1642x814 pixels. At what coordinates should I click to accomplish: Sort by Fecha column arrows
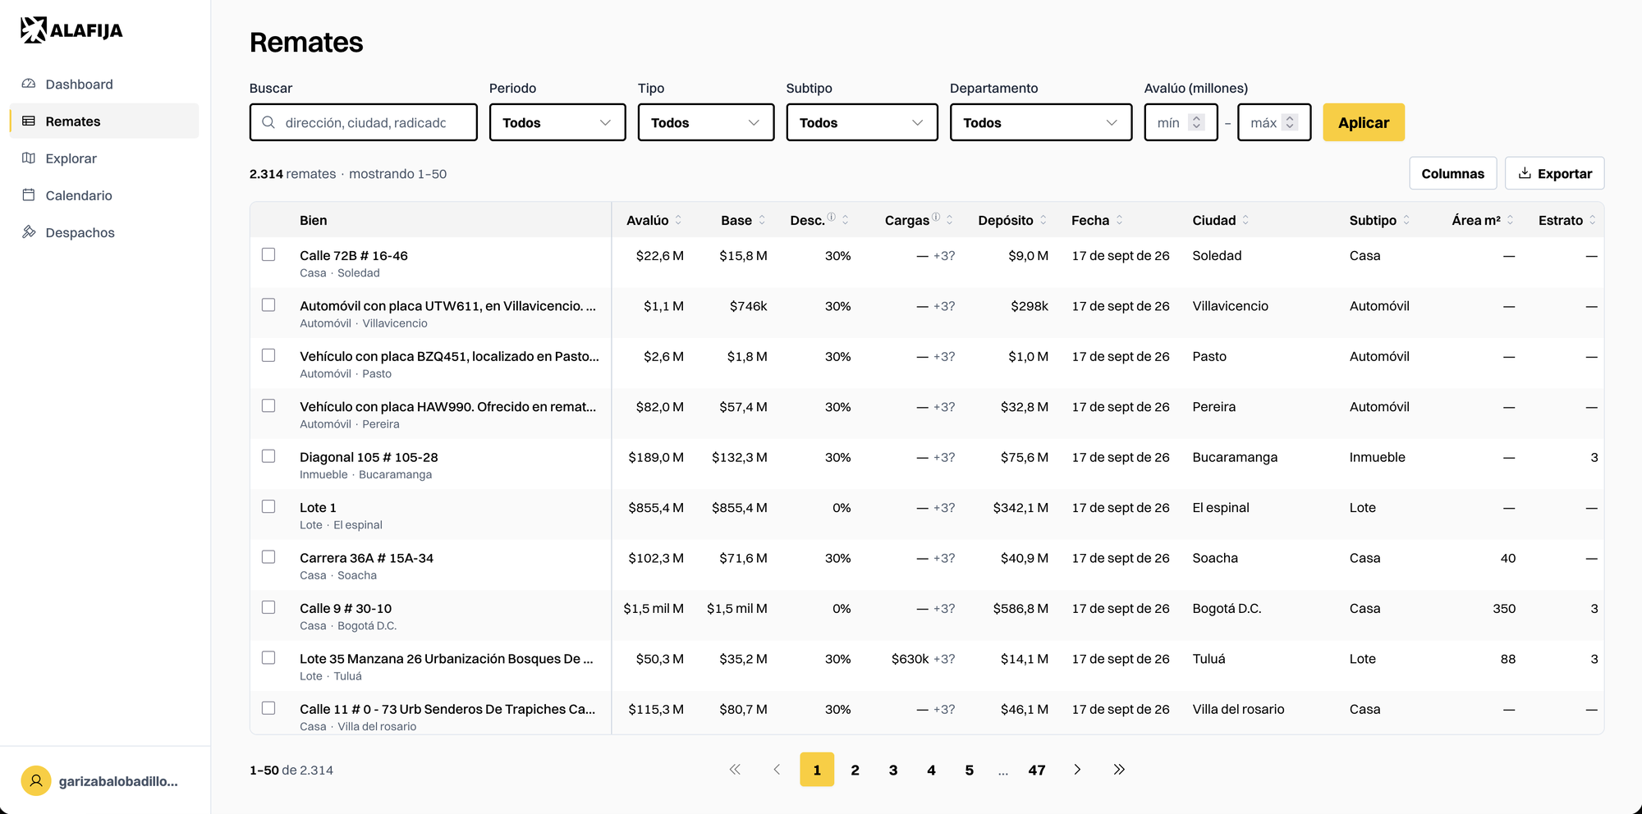[x=1119, y=220]
